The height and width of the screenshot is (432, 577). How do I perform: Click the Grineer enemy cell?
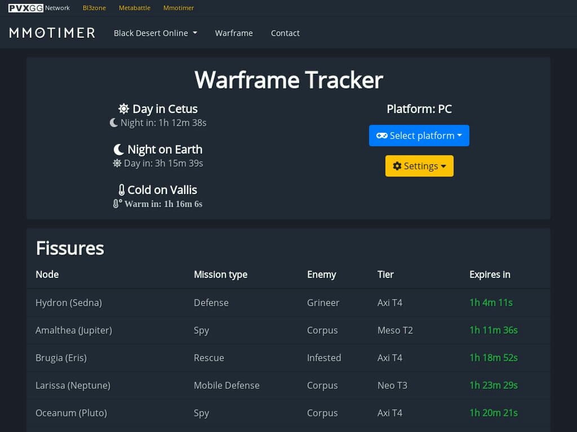323,303
